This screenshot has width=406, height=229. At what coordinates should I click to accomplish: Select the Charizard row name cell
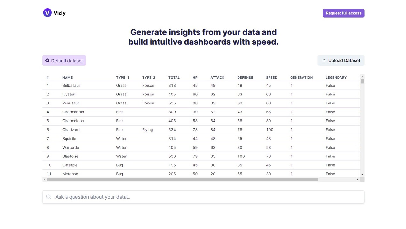71,130
